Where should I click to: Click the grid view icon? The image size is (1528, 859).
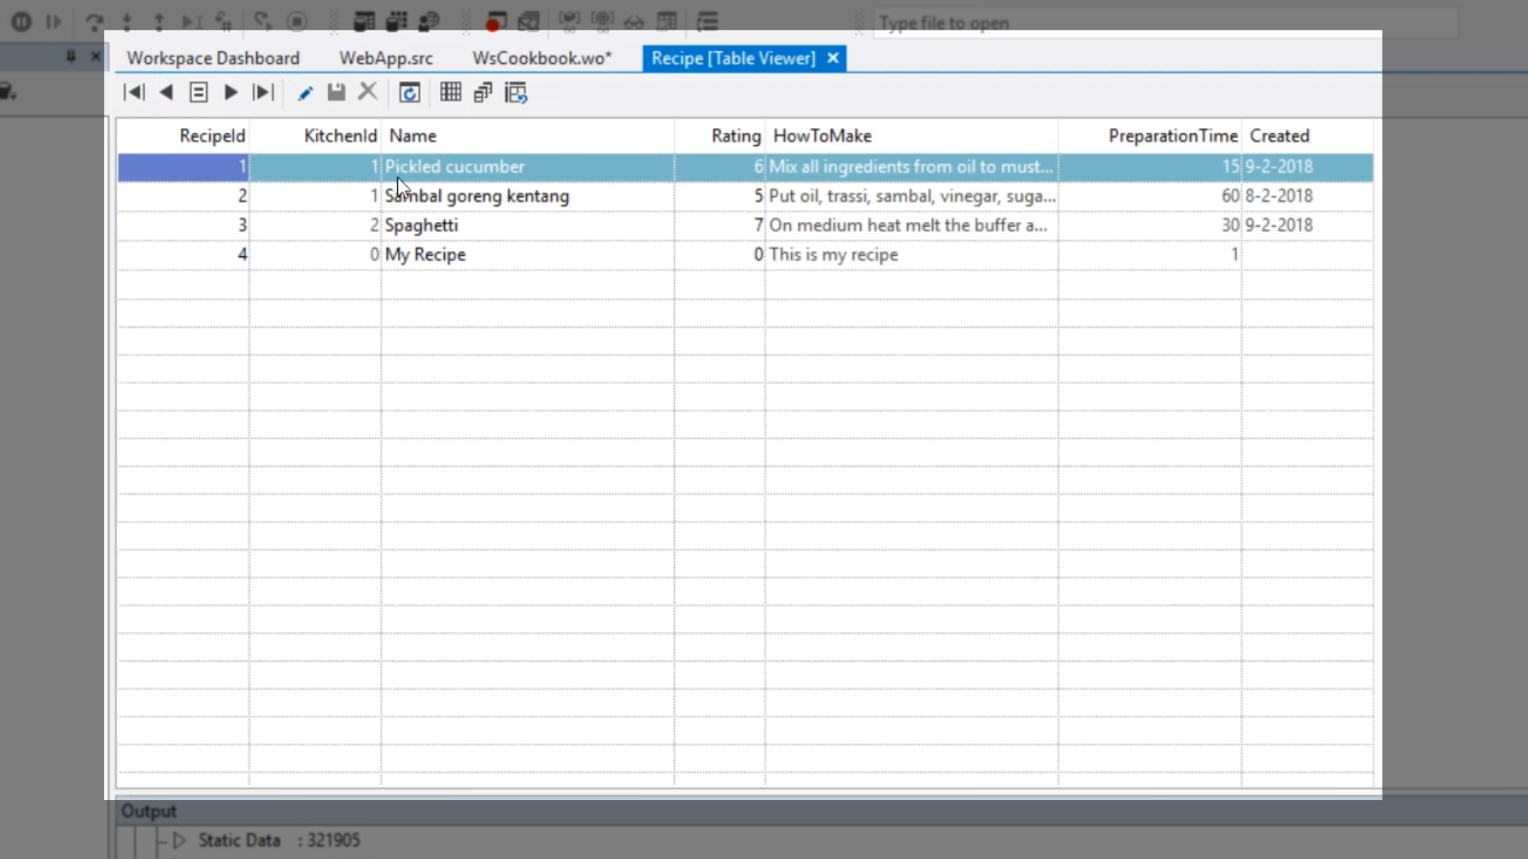pyautogui.click(x=450, y=93)
